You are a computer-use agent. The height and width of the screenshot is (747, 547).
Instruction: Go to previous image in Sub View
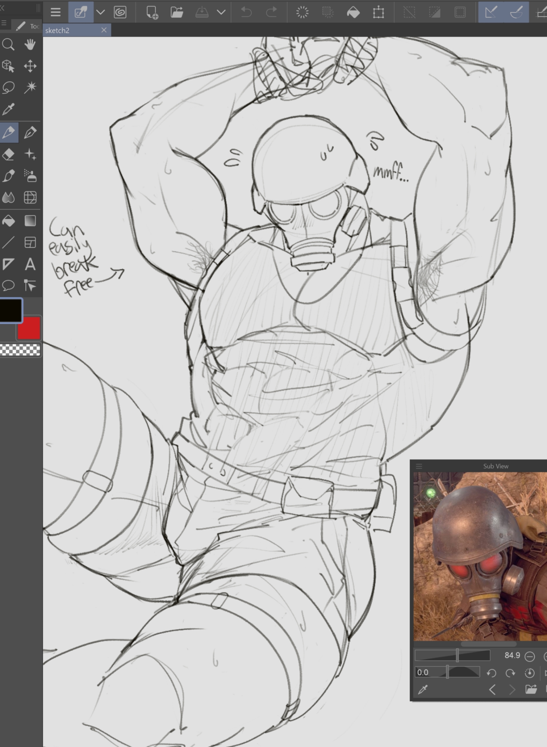coord(492,689)
